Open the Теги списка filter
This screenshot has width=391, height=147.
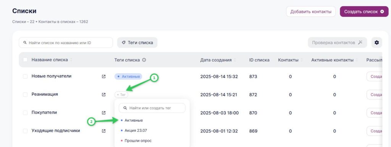coord(137,43)
